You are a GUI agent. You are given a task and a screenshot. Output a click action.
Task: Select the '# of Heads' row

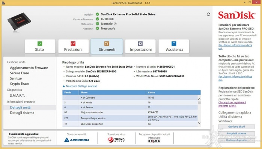pos(130,102)
